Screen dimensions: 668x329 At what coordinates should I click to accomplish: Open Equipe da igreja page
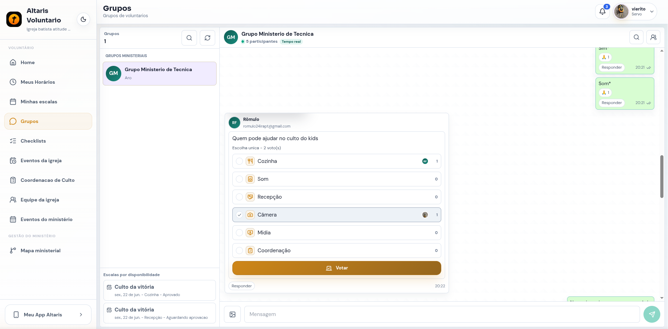(48, 200)
